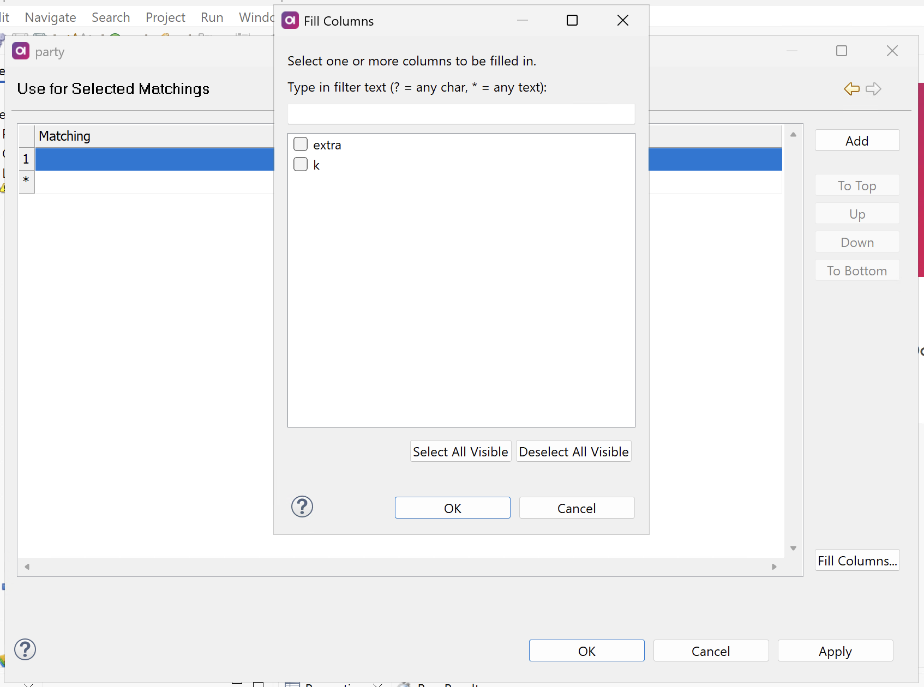Viewport: 924px width, 687px height.
Task: Open help icon in party dialog
Action: click(25, 649)
